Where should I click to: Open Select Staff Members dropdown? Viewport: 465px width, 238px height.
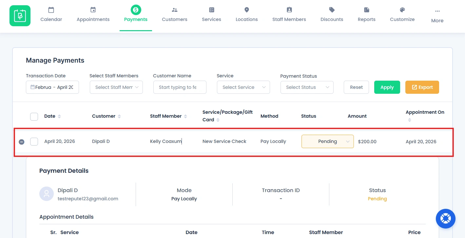pyautogui.click(x=116, y=87)
